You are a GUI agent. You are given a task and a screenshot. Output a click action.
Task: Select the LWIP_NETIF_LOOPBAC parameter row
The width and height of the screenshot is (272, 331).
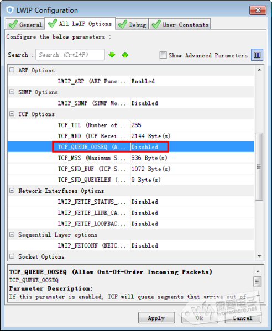pos(131,224)
